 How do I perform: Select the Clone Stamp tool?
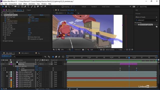[x=35, y=7]
